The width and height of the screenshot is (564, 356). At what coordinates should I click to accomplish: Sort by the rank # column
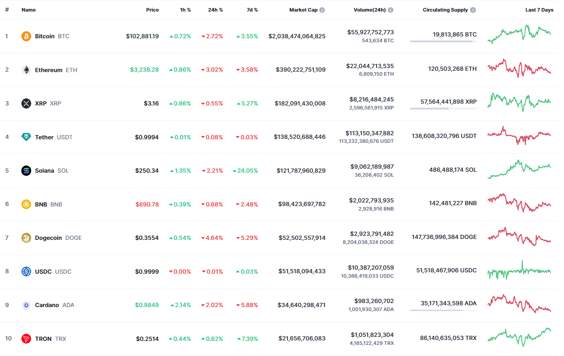pos(7,10)
